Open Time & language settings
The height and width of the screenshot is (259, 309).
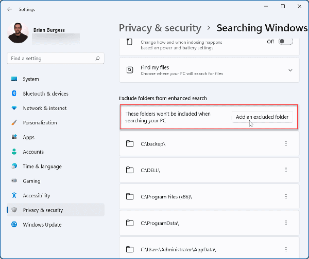tap(56, 166)
